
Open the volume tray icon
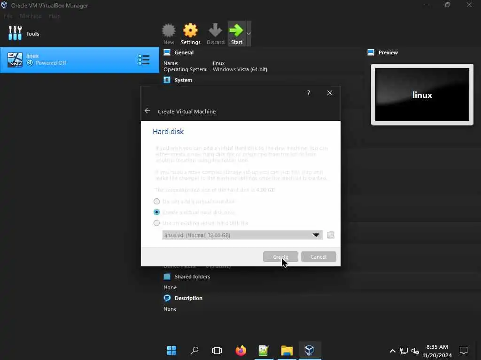[415, 351]
